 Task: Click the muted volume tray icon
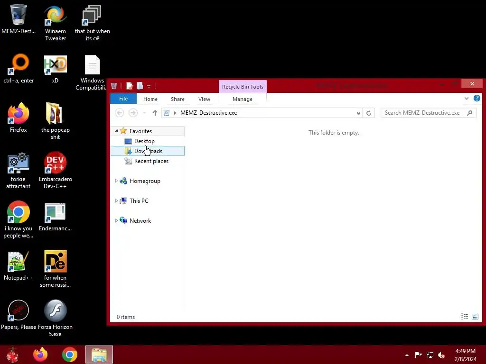[x=441, y=355]
